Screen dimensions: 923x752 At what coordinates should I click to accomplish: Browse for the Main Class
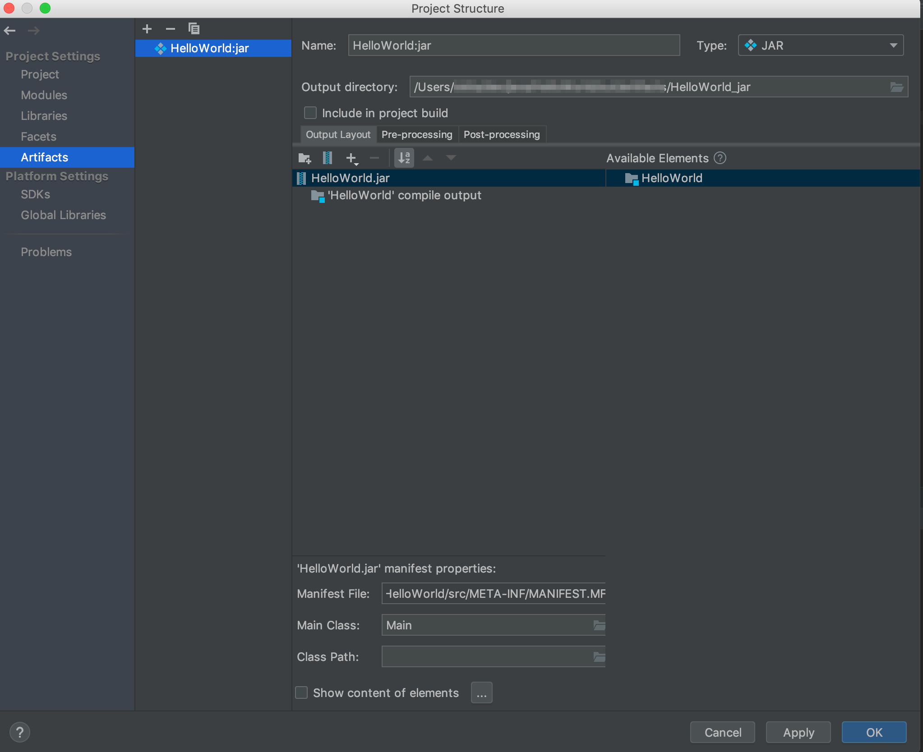(599, 625)
